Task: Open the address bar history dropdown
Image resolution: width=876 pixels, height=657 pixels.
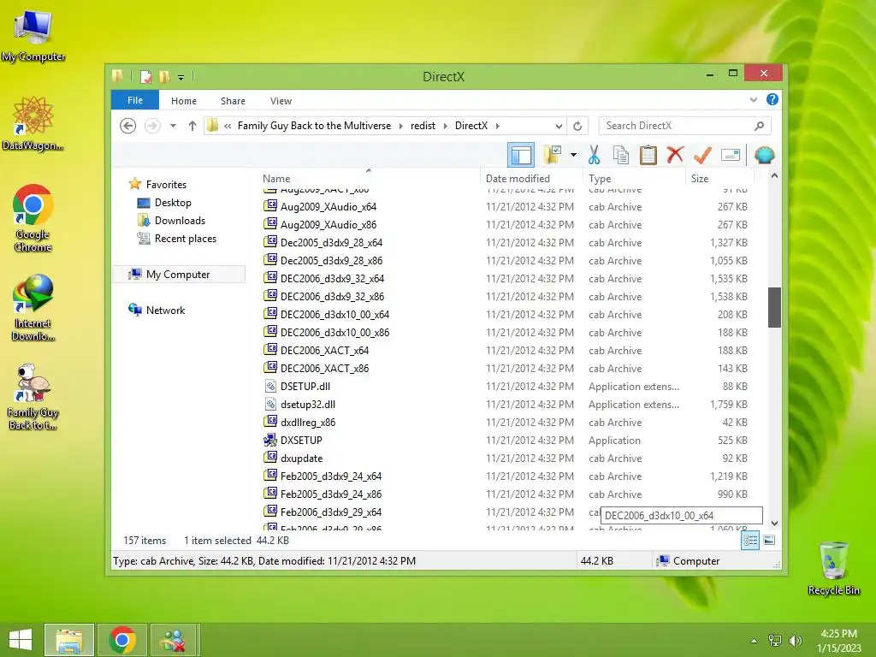Action: (x=558, y=126)
